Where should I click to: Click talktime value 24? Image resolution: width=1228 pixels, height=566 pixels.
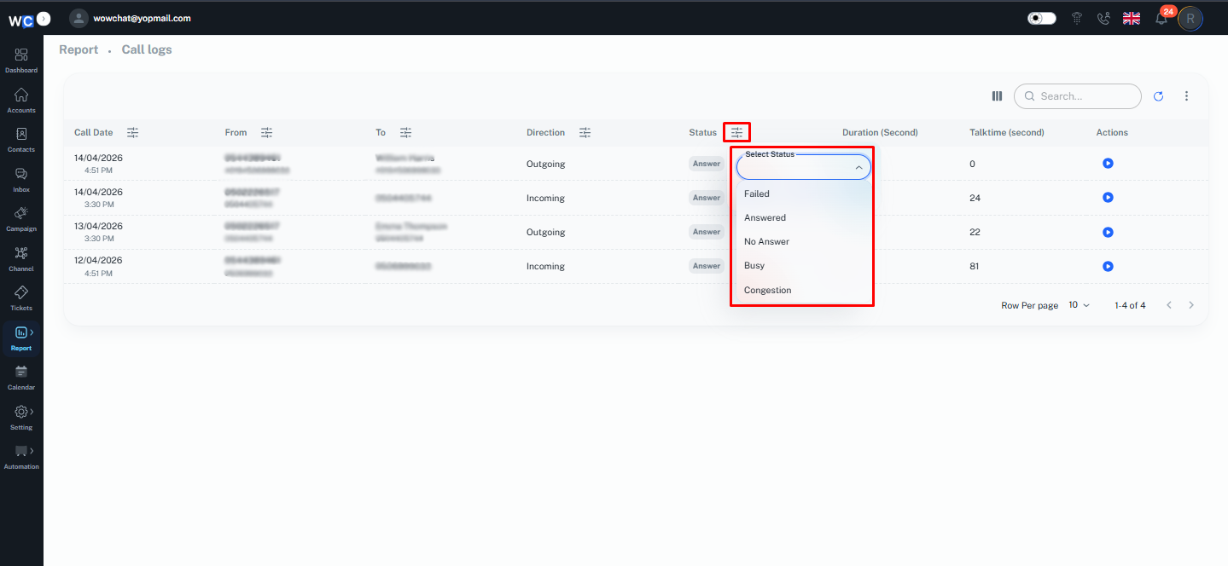click(x=975, y=198)
